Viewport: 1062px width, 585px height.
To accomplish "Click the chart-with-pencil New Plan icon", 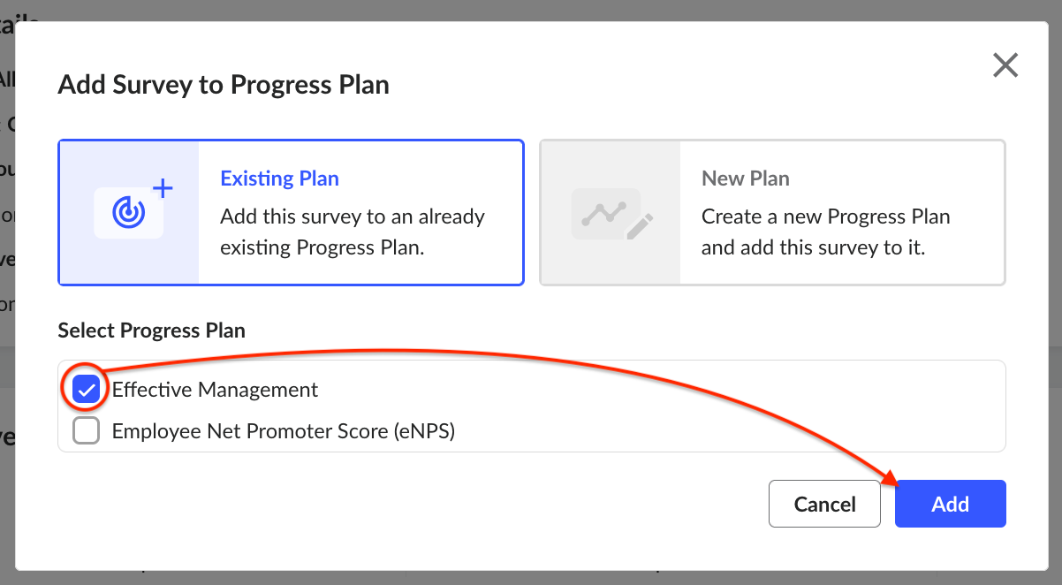I will click(x=611, y=213).
